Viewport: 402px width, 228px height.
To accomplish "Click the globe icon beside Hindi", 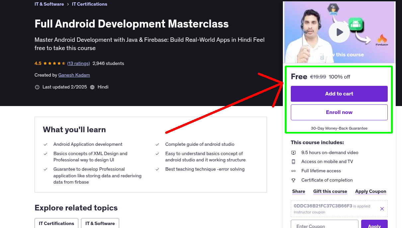I will (92, 87).
